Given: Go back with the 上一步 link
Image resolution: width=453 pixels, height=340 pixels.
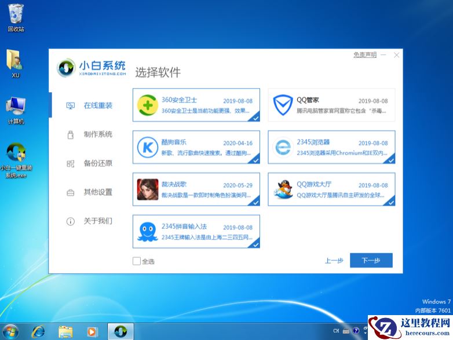Looking at the screenshot, I should (334, 261).
